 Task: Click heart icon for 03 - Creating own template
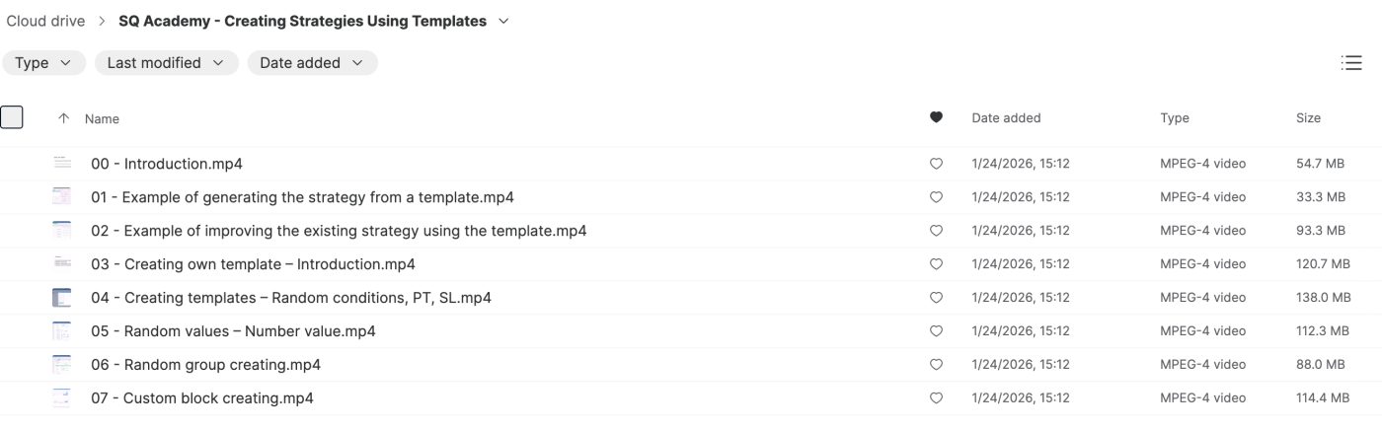(x=937, y=264)
